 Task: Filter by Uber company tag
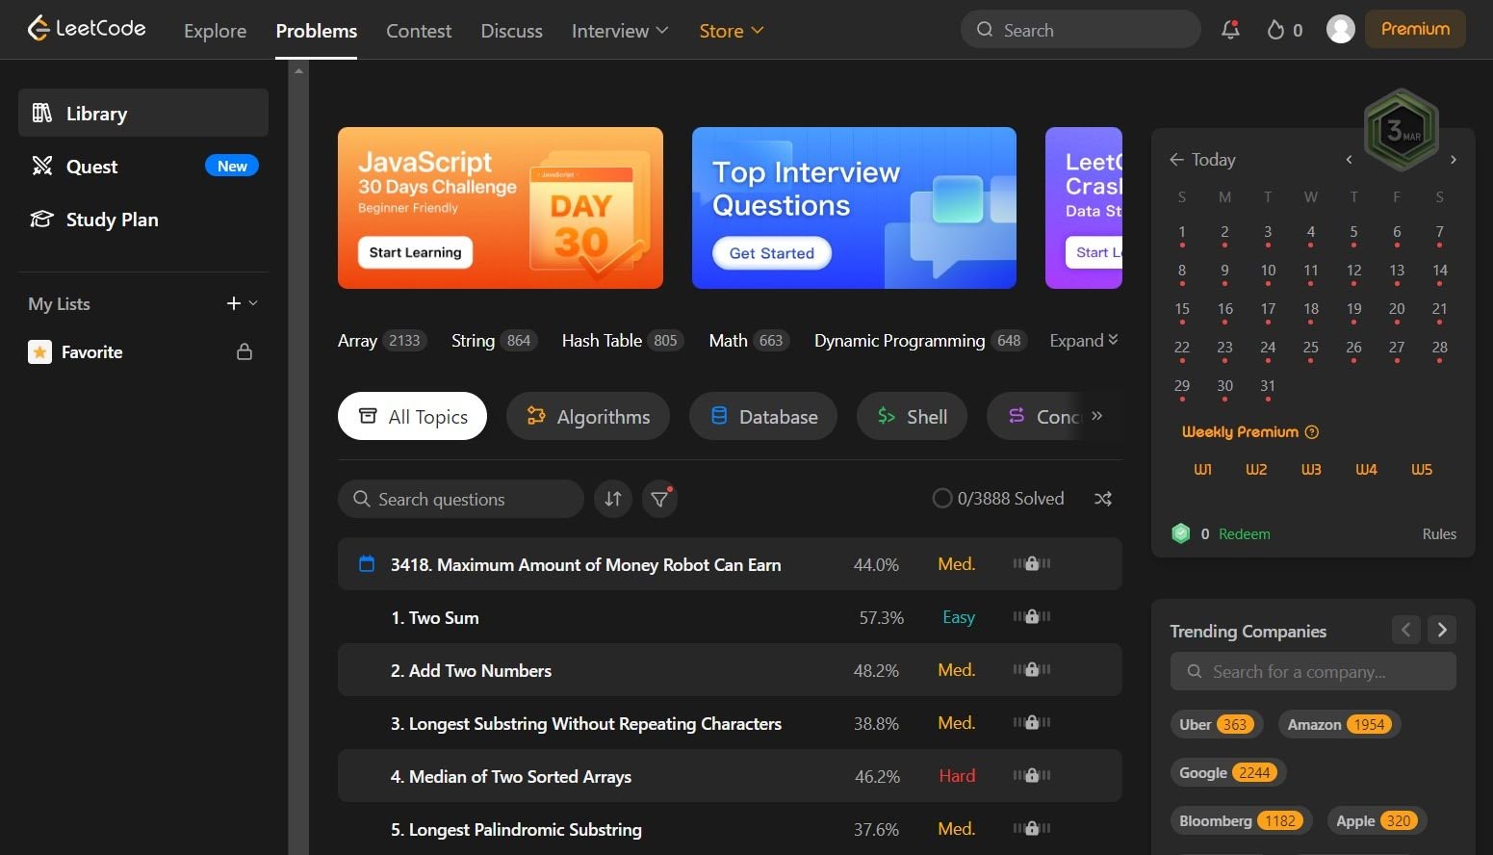(1217, 724)
